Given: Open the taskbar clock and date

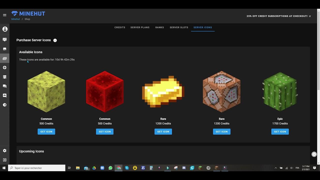Looking at the screenshot, I should [306, 168].
